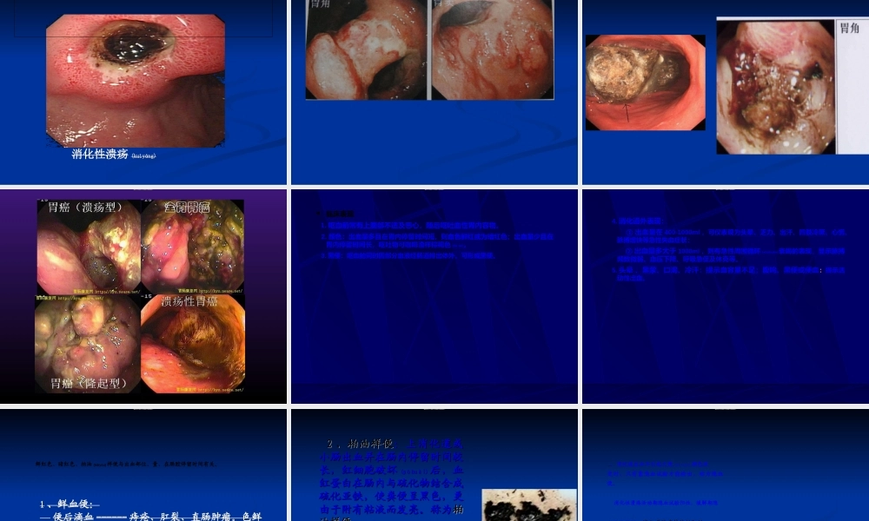The height and width of the screenshot is (521, 869).
Task: Click the 消化性溃疡 caption text
Action: (100, 154)
